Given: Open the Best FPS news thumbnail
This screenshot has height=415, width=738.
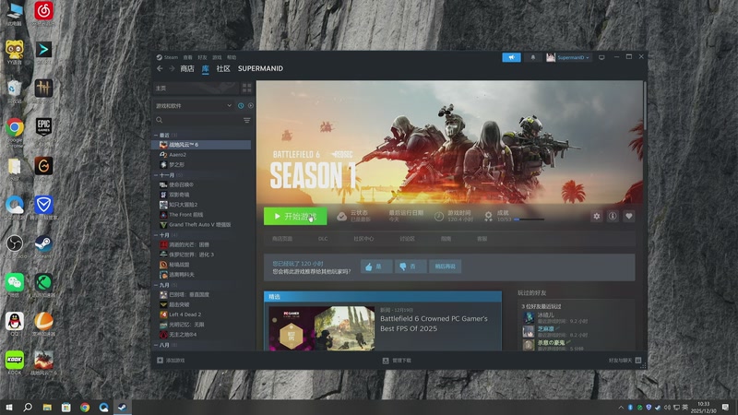Looking at the screenshot, I should point(322,328).
